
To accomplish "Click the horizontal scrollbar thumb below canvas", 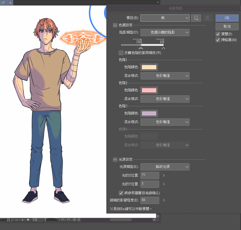I will point(121,220).
